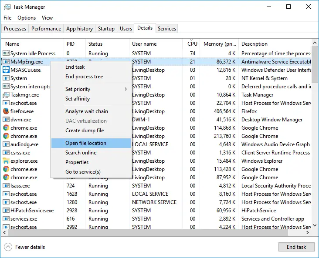319x258 pixels.
Task: Click the horizontal scrollbar left arrow
Action: [4, 233]
